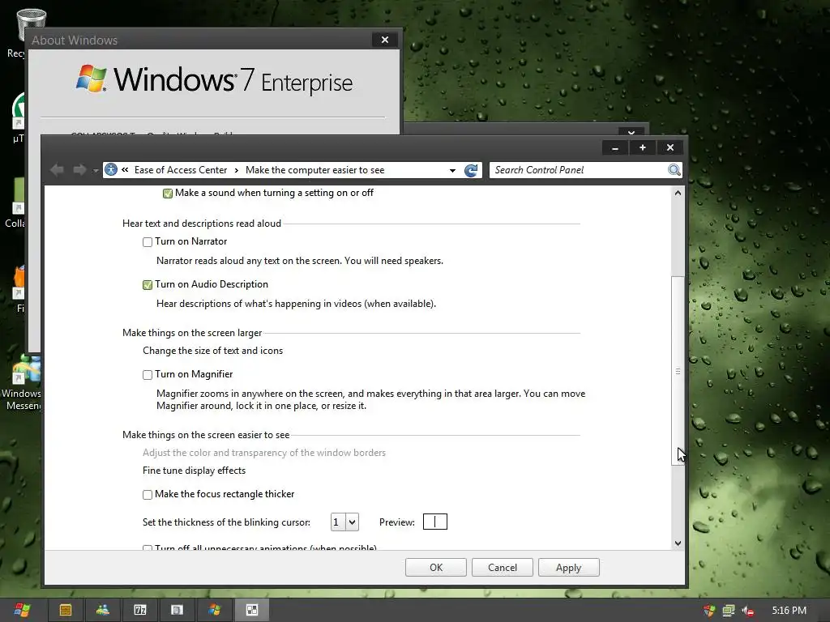Enable the Turn on Magnifier checkbox
Image resolution: width=830 pixels, height=622 pixels.
pos(148,374)
